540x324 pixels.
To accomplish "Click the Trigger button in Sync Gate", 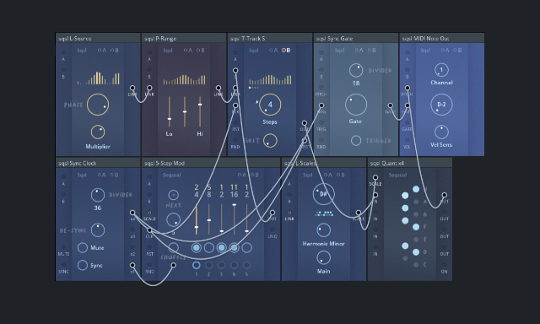I will pyautogui.click(x=356, y=140).
